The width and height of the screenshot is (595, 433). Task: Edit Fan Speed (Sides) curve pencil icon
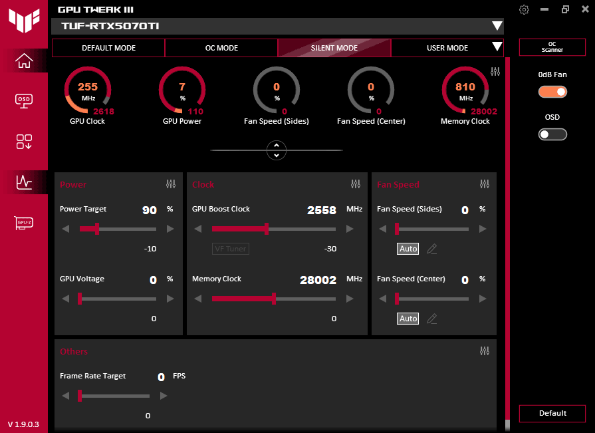[432, 249]
